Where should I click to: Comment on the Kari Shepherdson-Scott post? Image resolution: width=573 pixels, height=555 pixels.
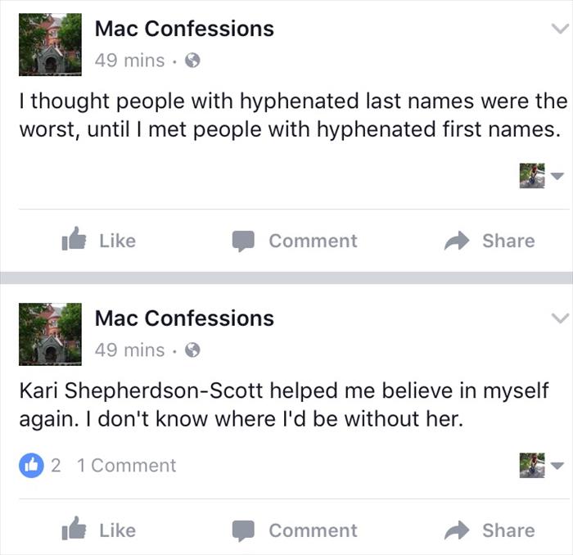(x=295, y=530)
